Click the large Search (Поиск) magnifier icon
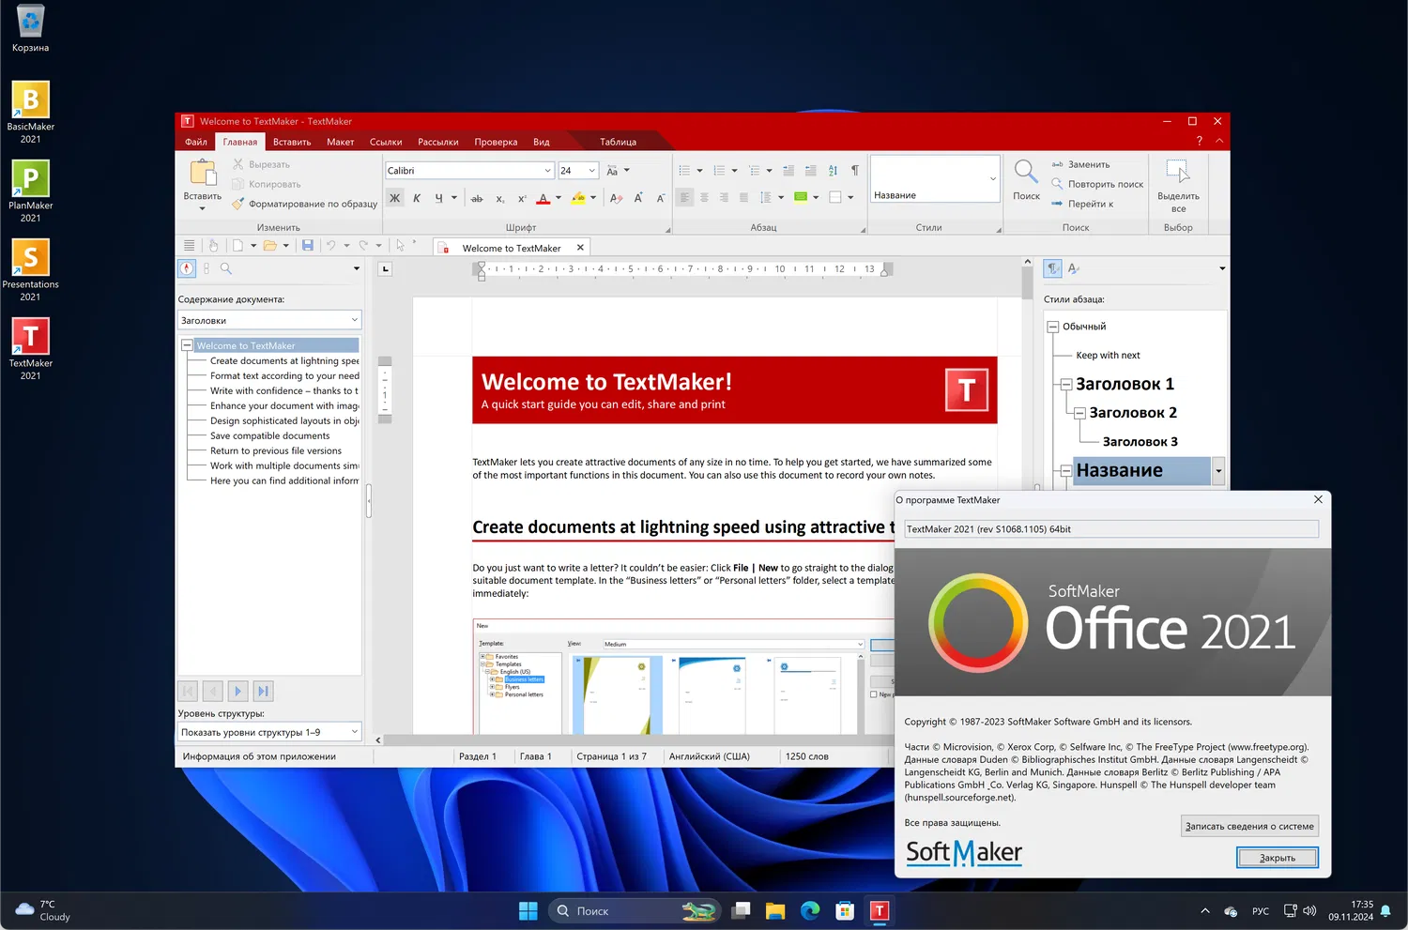Screen dimensions: 1408x930 click(1026, 172)
